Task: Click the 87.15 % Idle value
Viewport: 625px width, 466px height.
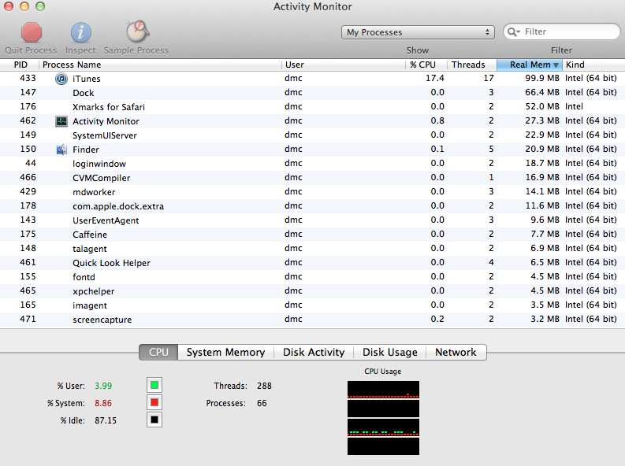Action: [x=106, y=420]
